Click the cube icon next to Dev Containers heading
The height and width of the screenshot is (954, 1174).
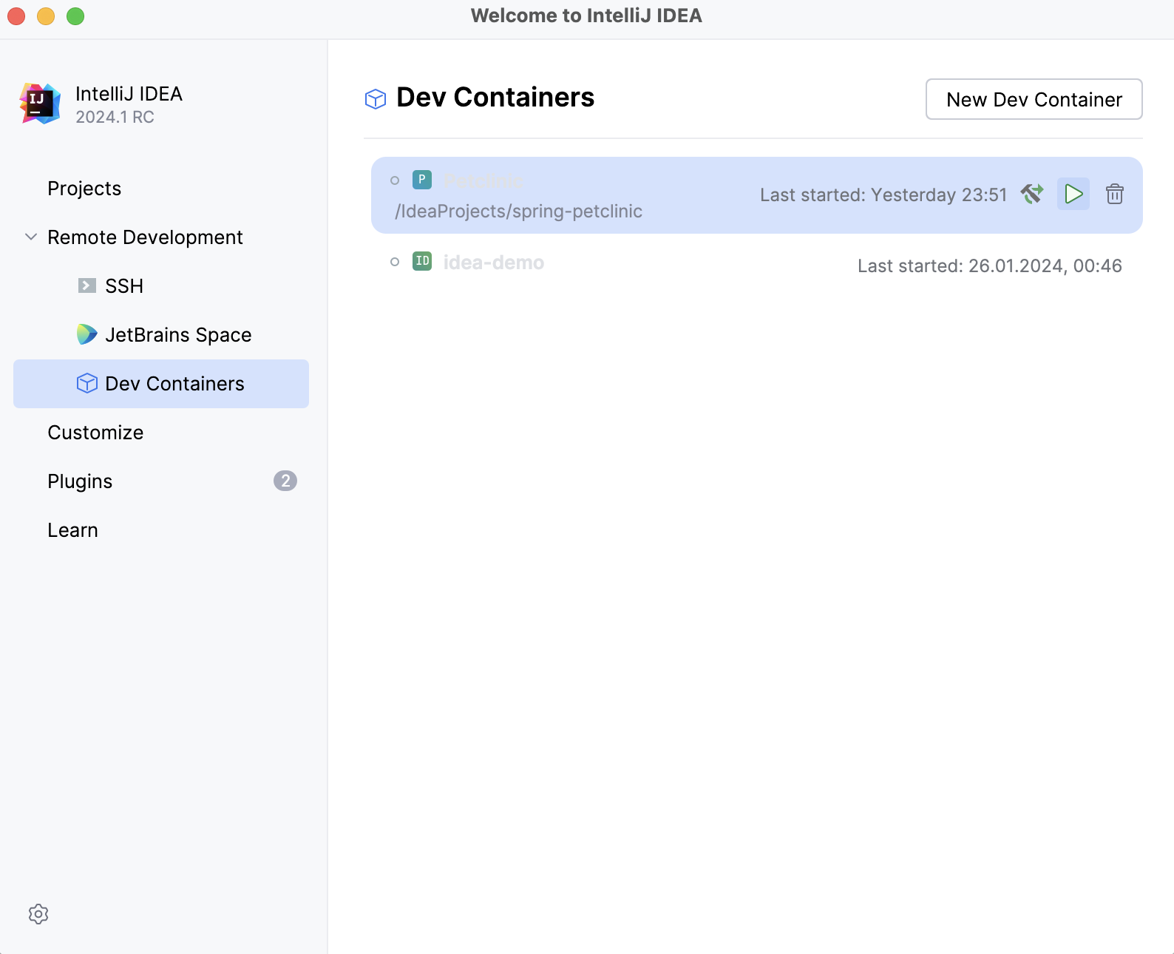point(376,98)
